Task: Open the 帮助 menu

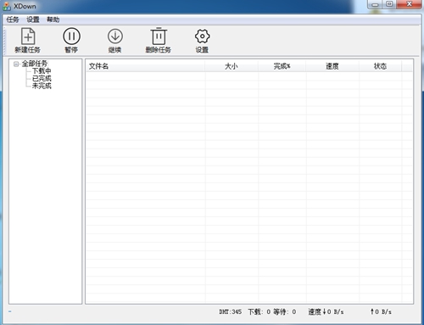Action: tap(53, 20)
